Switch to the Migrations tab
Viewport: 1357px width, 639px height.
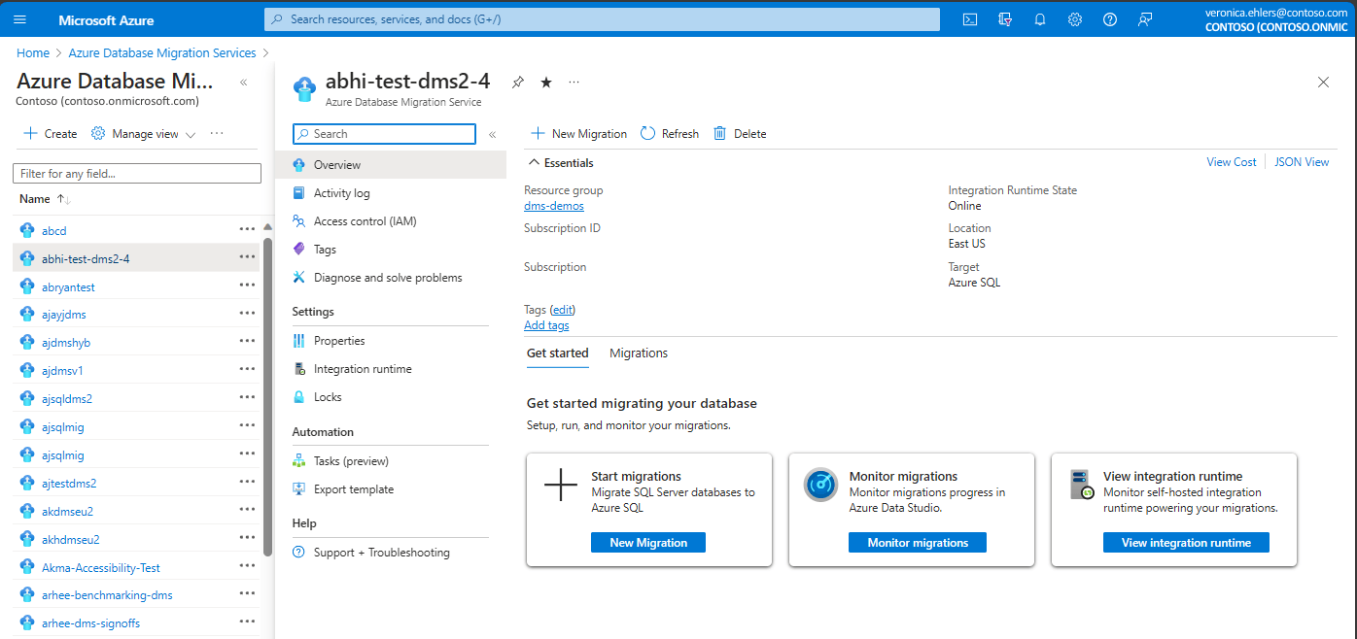[x=638, y=353]
